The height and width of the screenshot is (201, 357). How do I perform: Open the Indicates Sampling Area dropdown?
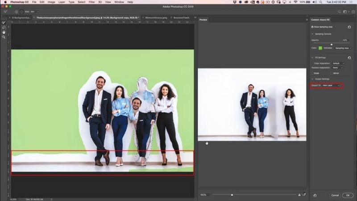(342, 48)
